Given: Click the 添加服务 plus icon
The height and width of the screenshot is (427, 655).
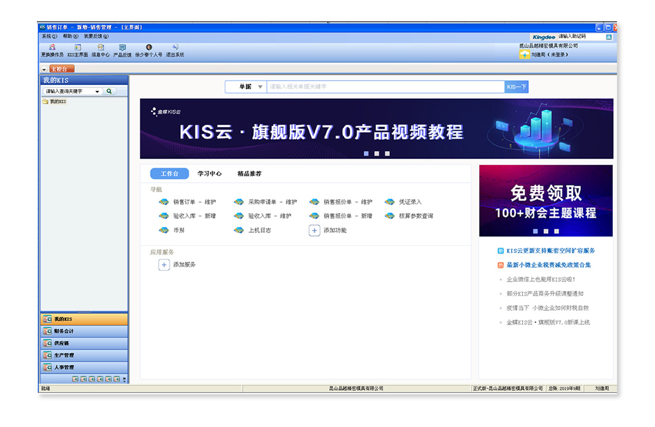Looking at the screenshot, I should [x=164, y=265].
